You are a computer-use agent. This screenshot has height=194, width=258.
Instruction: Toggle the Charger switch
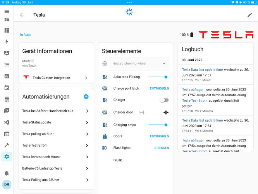click(164, 100)
